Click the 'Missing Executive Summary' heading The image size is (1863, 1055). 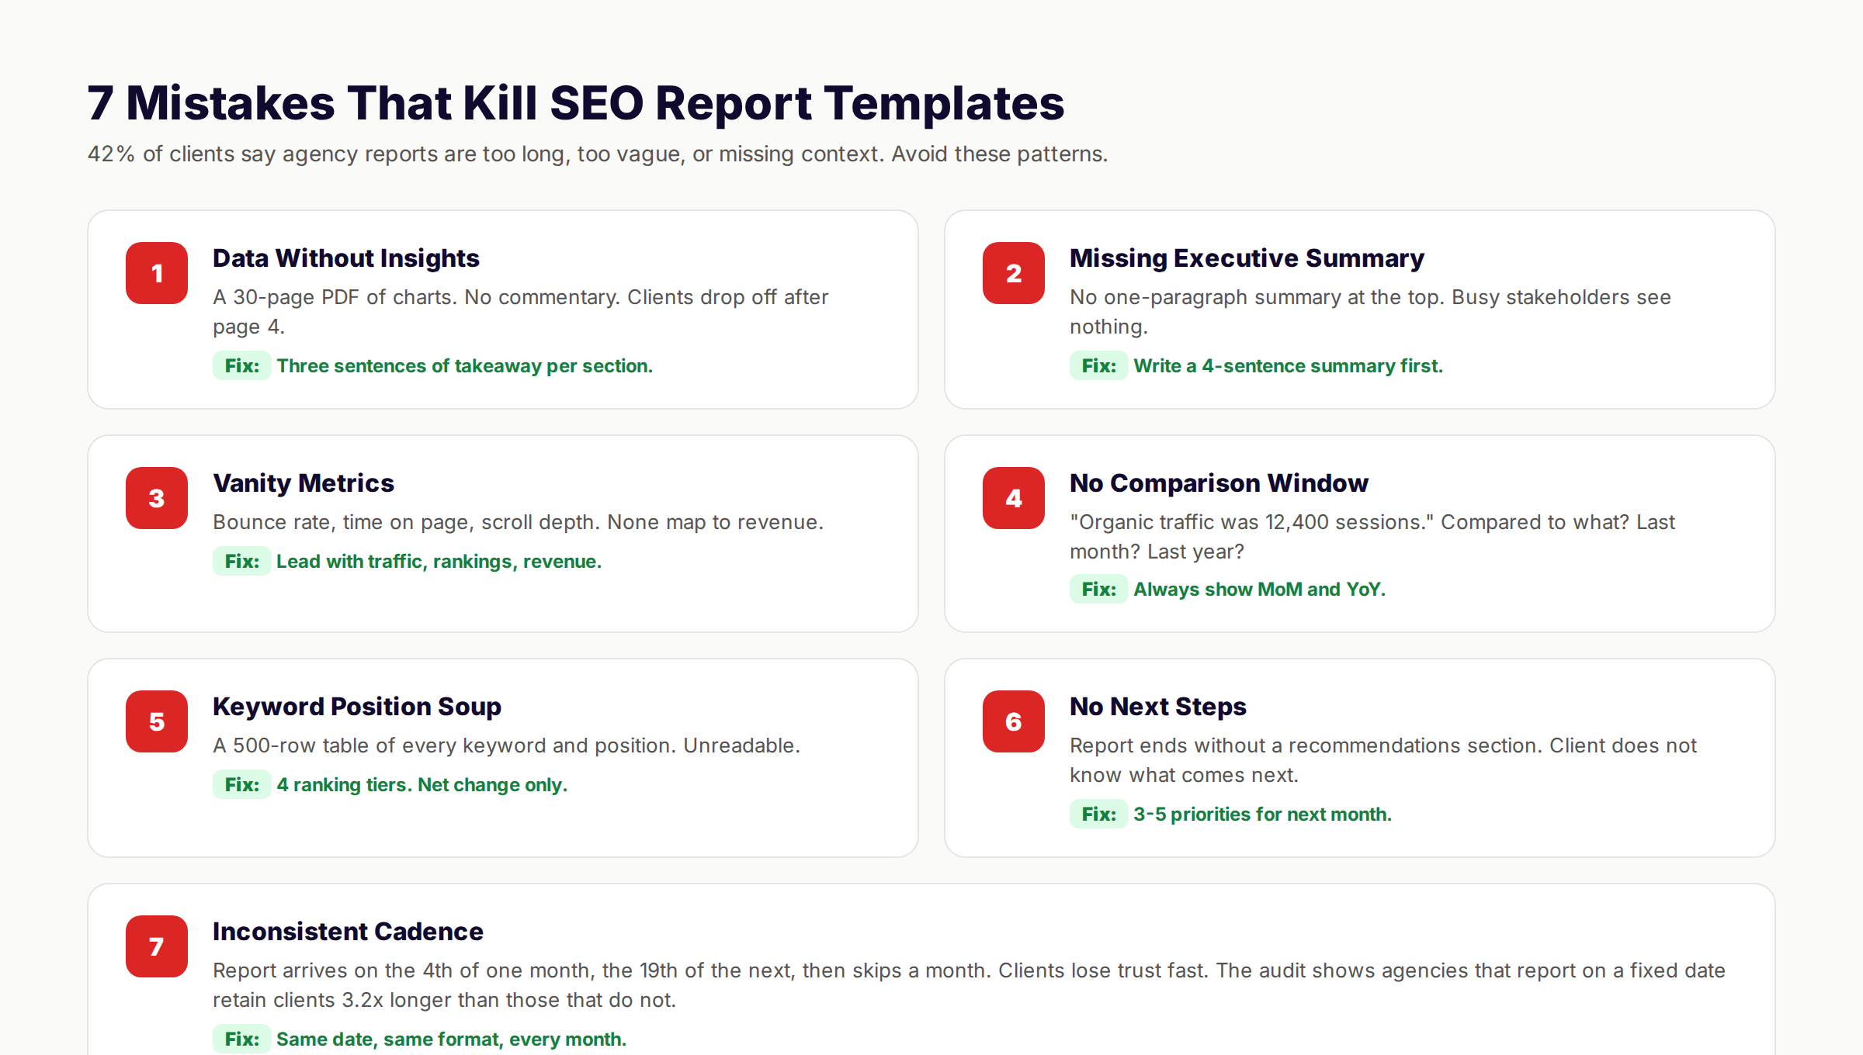point(1247,258)
